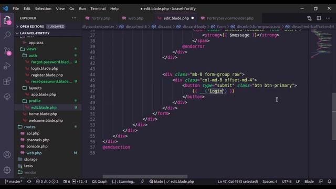Open the File menu
This screenshot has width=336, height=189.
(x=16, y=8)
